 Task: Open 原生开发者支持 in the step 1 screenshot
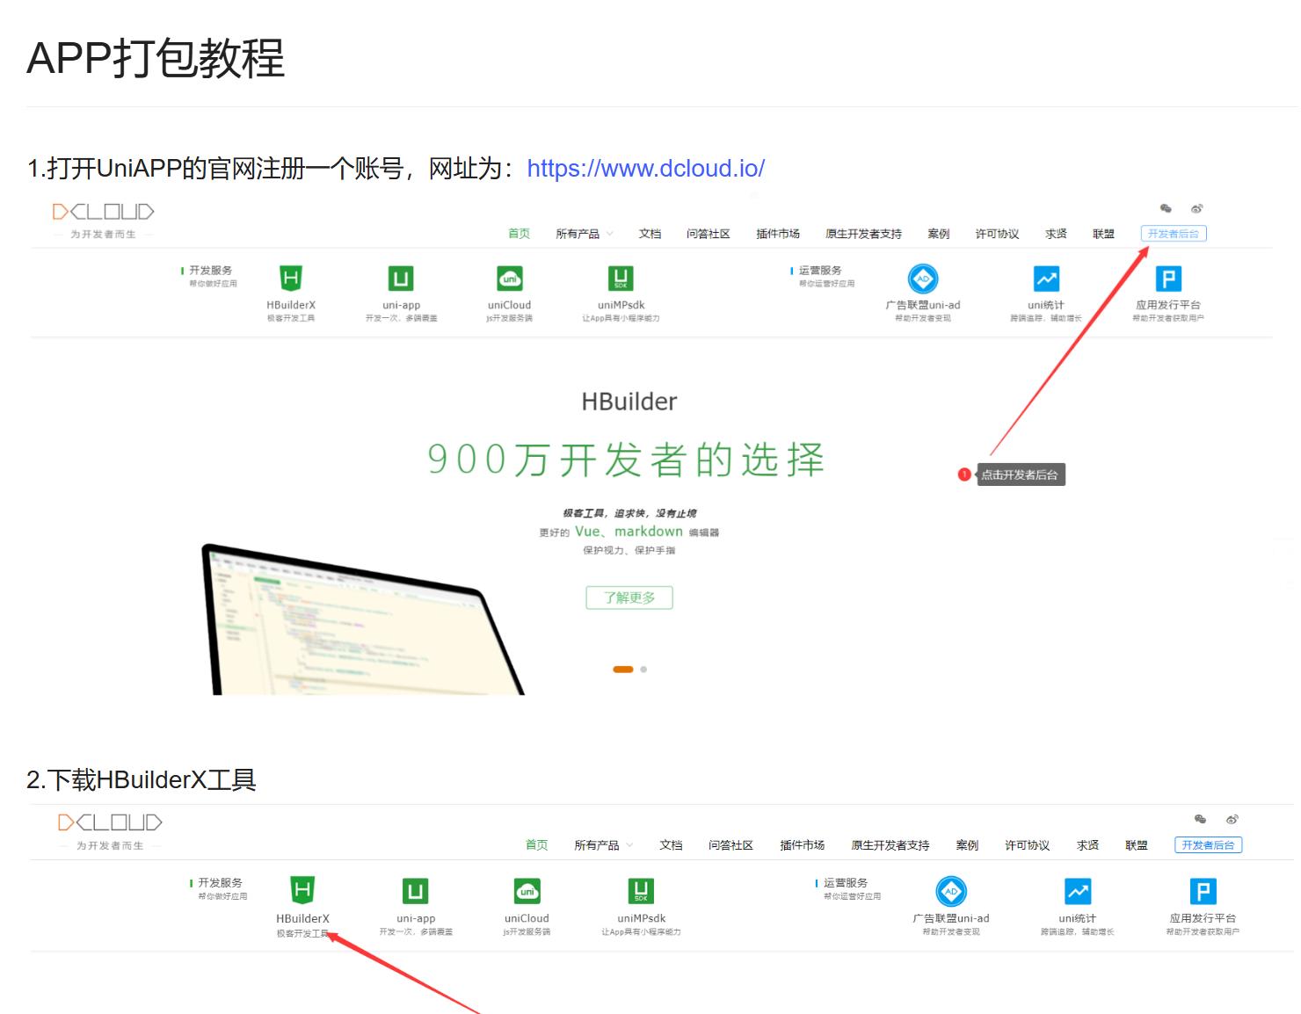[863, 234]
